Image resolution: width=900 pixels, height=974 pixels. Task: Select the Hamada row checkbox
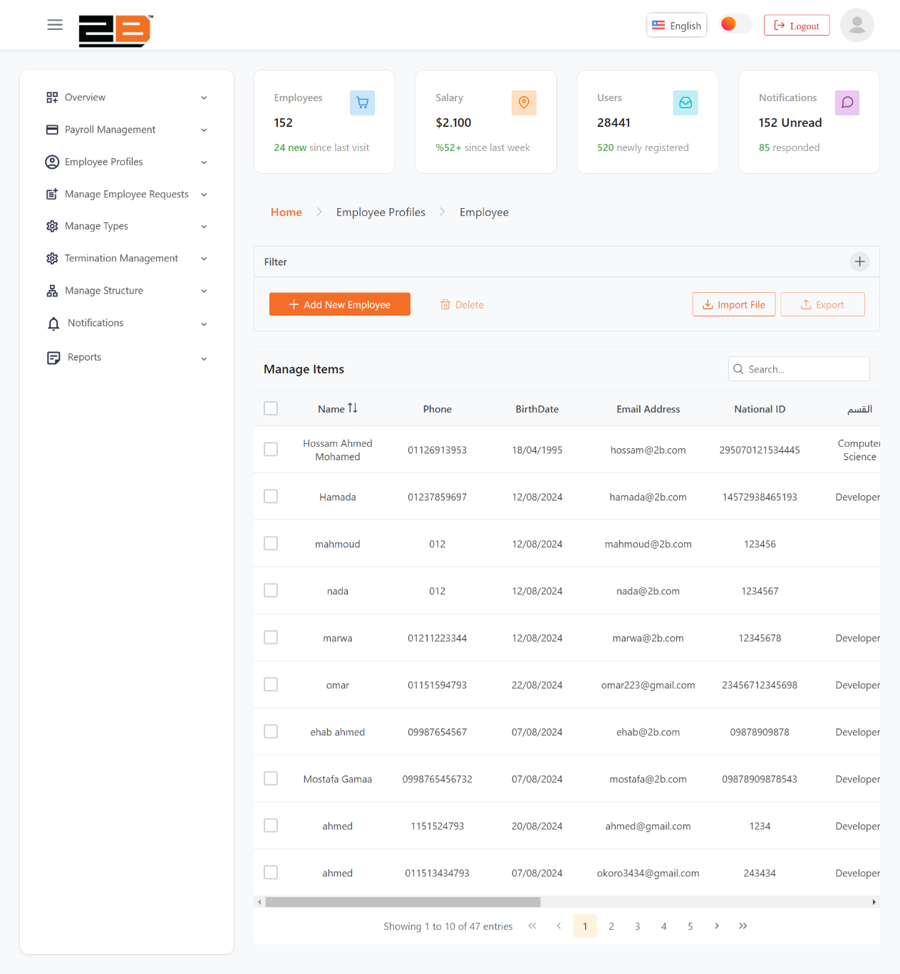click(271, 497)
